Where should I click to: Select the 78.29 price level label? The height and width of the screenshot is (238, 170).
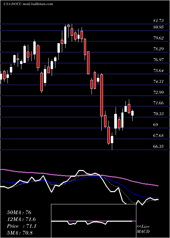[x=158, y=49]
